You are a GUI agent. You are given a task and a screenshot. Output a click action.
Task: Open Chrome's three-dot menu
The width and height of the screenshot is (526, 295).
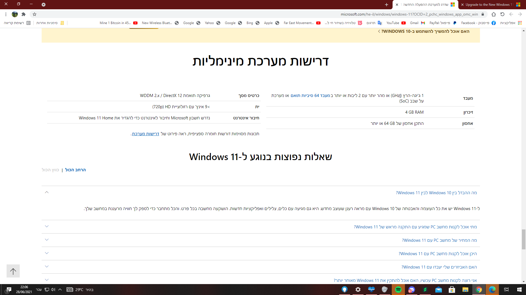click(6, 14)
